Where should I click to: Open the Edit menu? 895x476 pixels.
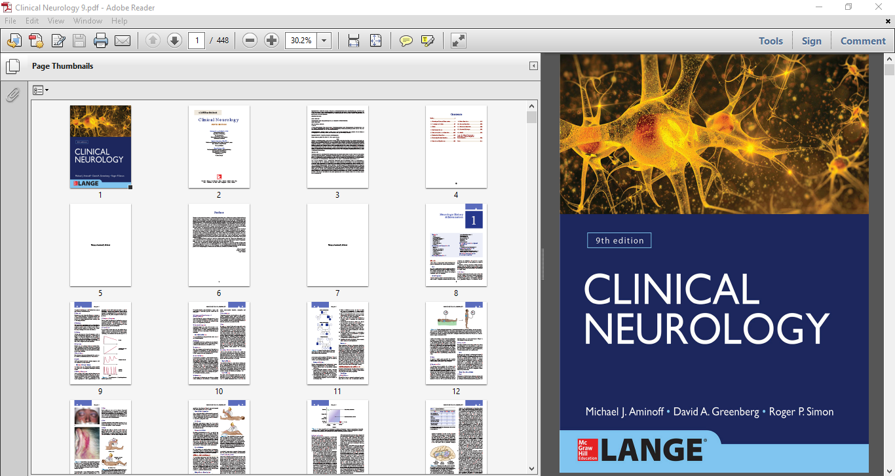(32, 21)
